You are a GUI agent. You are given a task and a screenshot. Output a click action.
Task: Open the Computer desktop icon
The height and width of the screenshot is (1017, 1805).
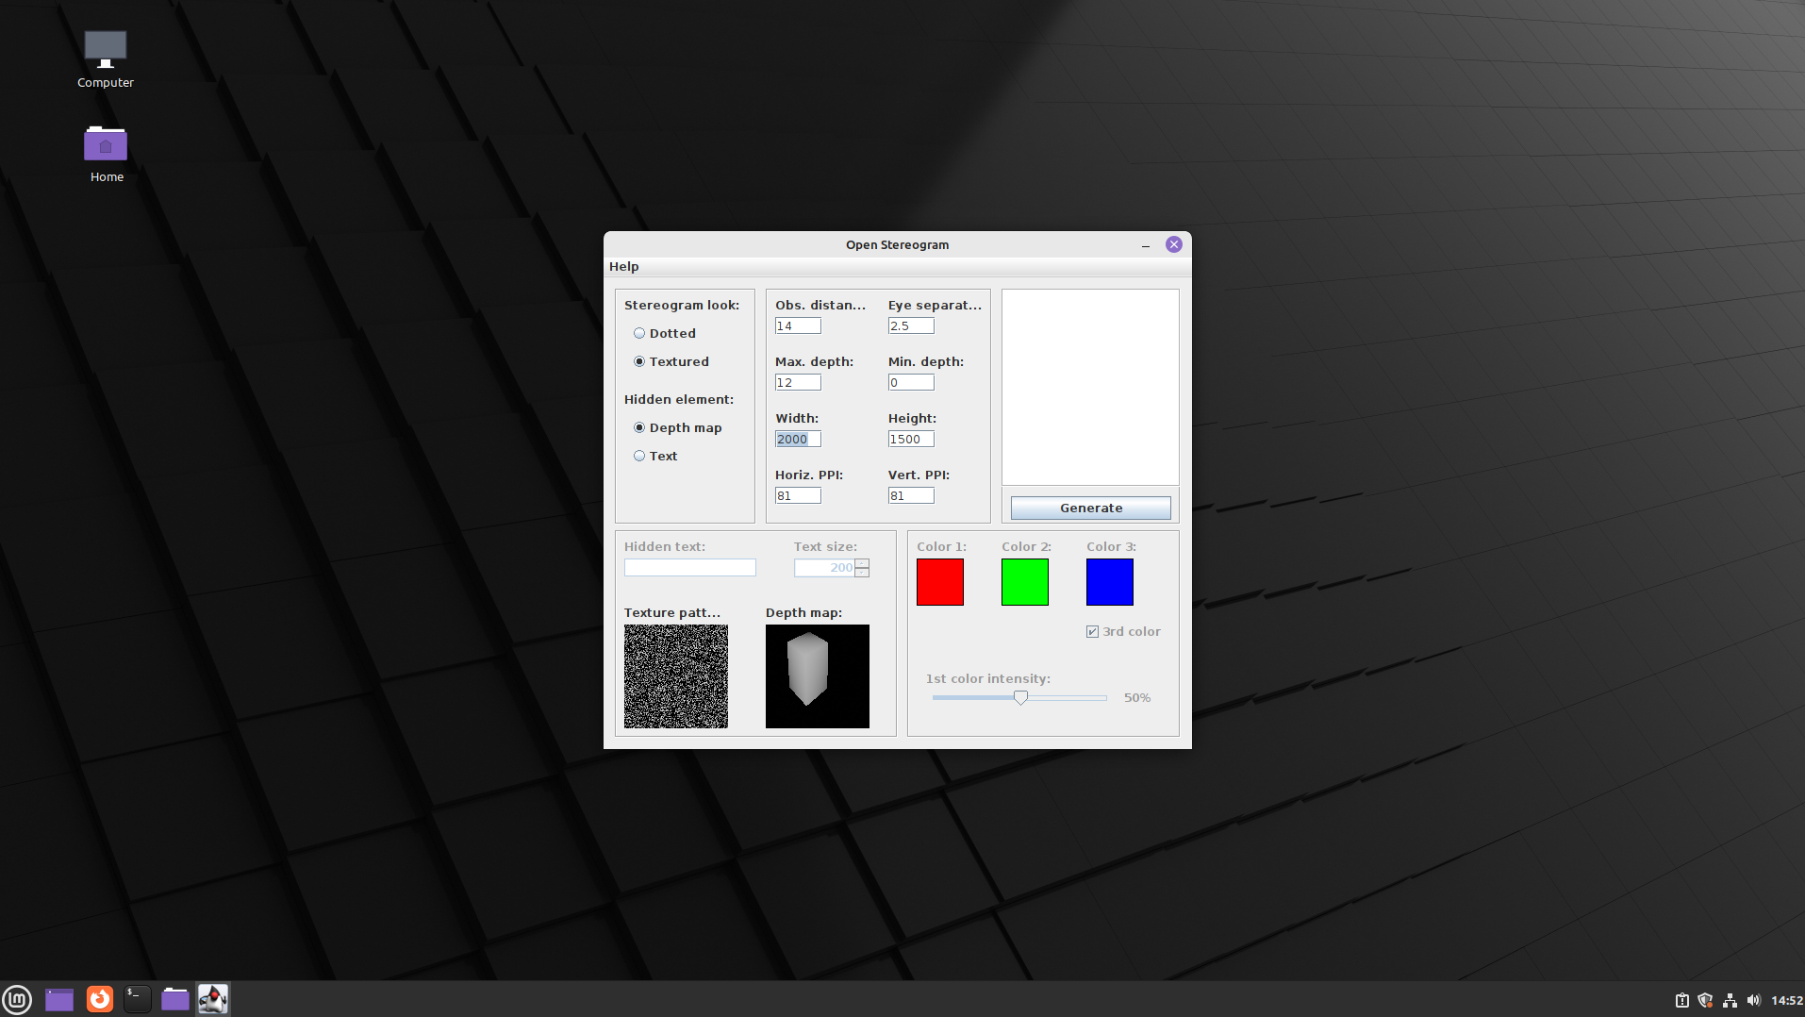105,58
